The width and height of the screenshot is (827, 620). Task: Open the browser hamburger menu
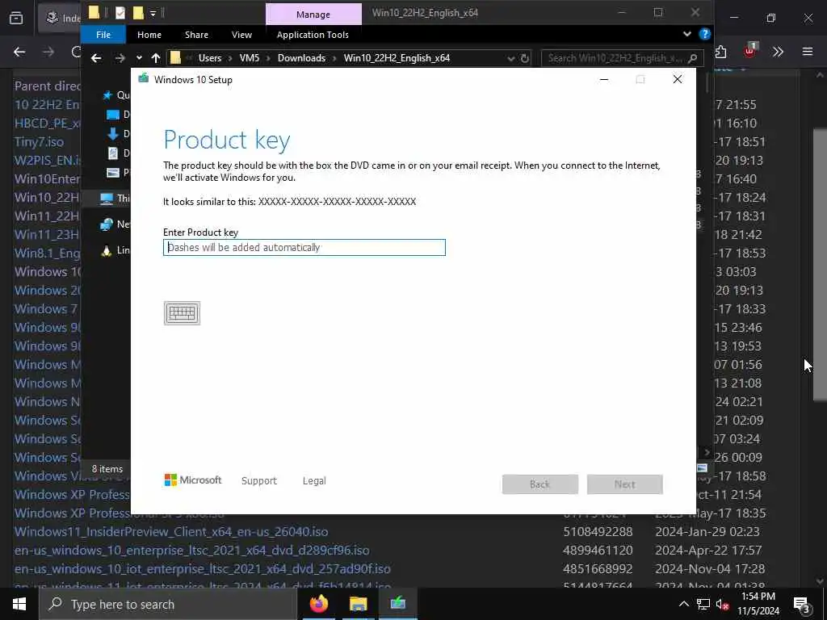pos(808,52)
